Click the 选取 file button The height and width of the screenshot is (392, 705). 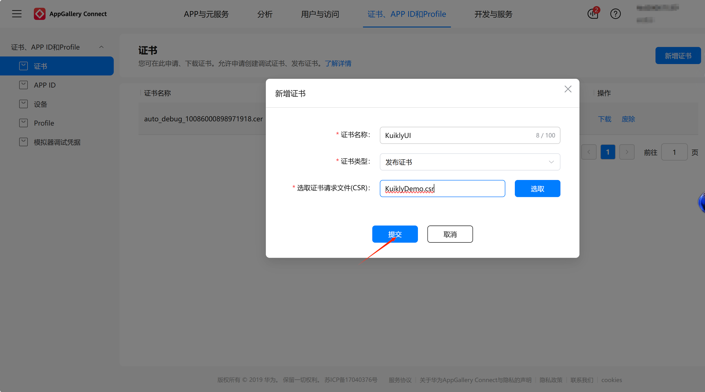pyautogui.click(x=537, y=188)
